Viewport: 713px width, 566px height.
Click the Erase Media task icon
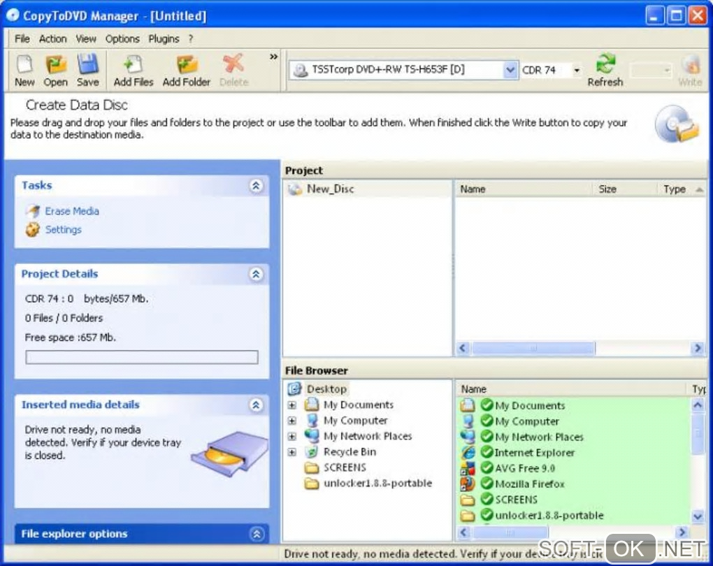33,211
